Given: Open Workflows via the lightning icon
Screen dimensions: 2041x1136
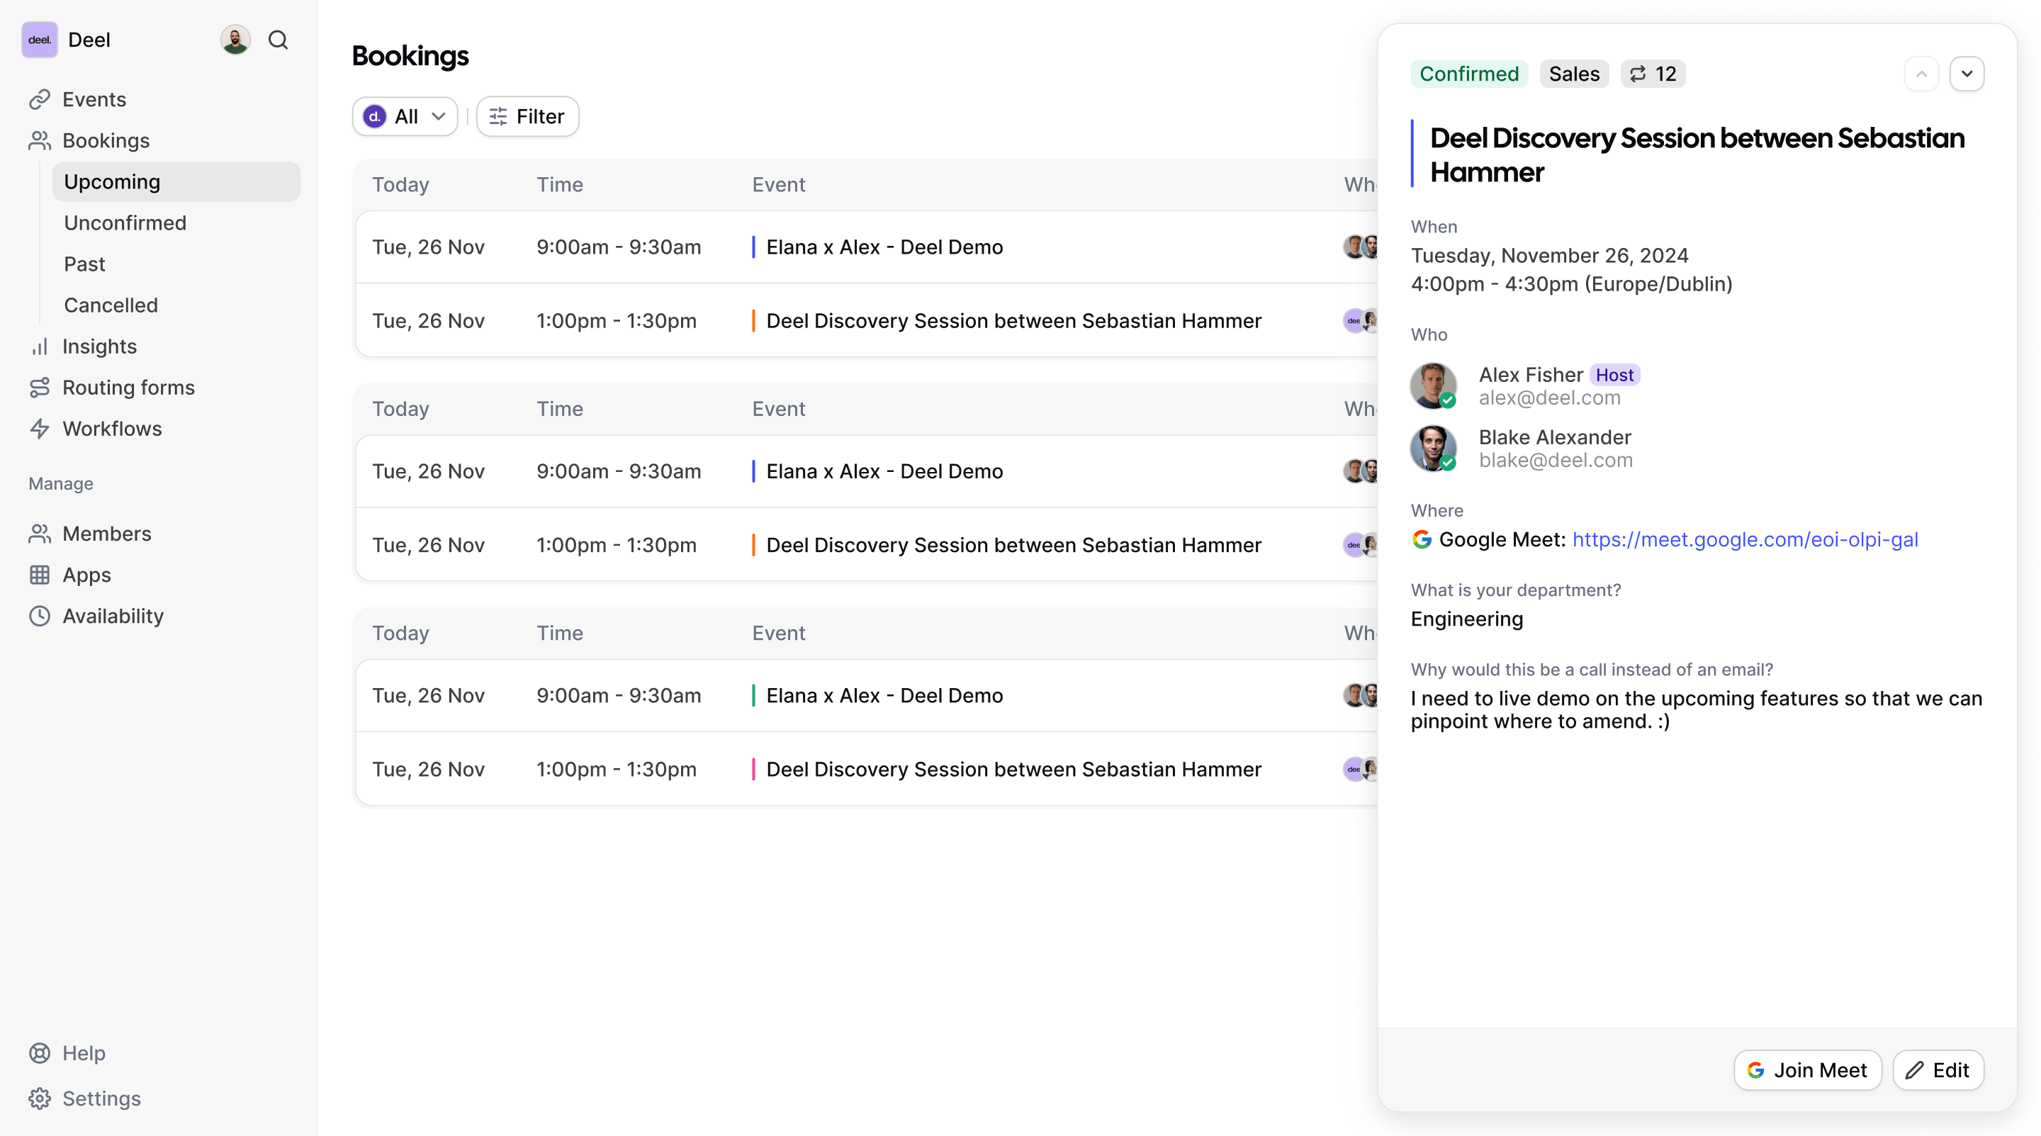Looking at the screenshot, I should pos(40,429).
